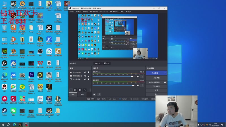This screenshot has width=226, height=127.
Task: Open WPS Office desktop icon
Action: point(40,64)
